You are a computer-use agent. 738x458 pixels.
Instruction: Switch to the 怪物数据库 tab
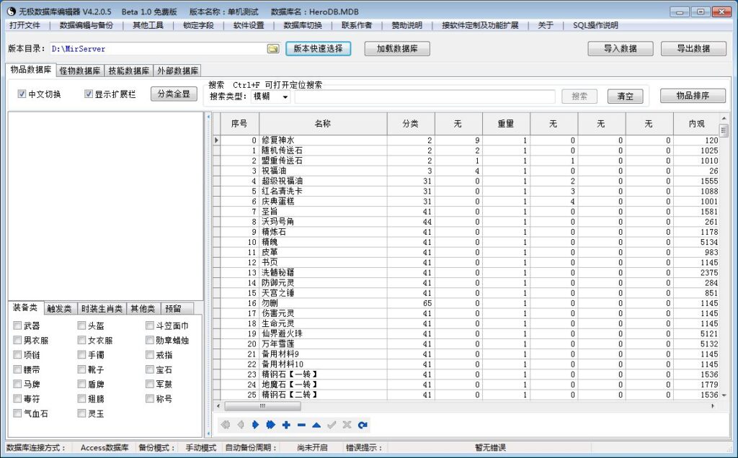coord(79,71)
